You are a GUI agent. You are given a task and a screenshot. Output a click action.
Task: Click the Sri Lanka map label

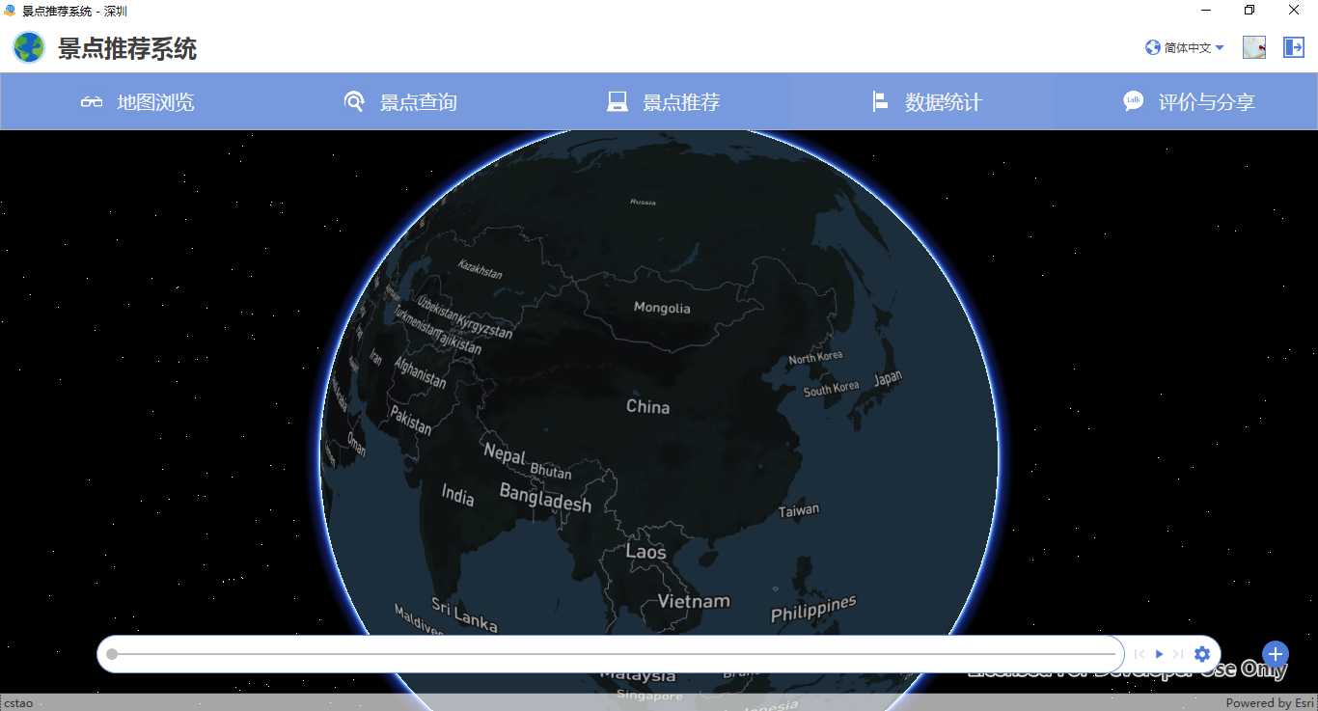(465, 615)
